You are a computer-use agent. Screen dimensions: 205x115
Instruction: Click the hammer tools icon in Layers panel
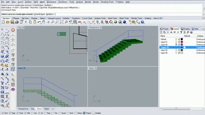pos(188,32)
